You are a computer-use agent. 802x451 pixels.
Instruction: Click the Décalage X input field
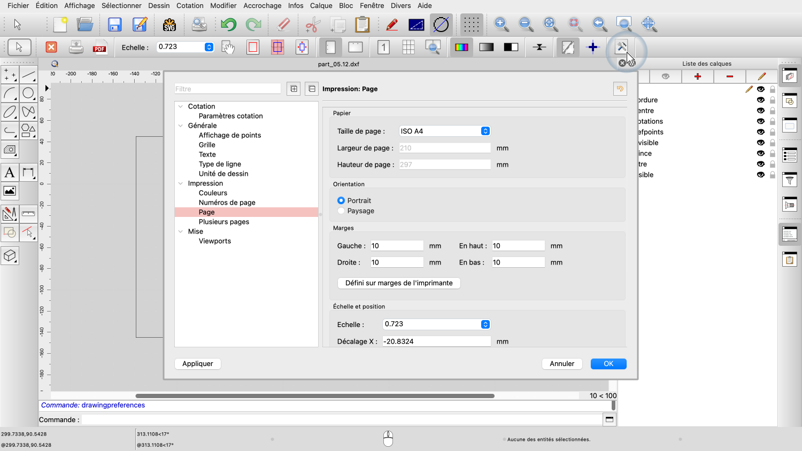[x=436, y=341]
